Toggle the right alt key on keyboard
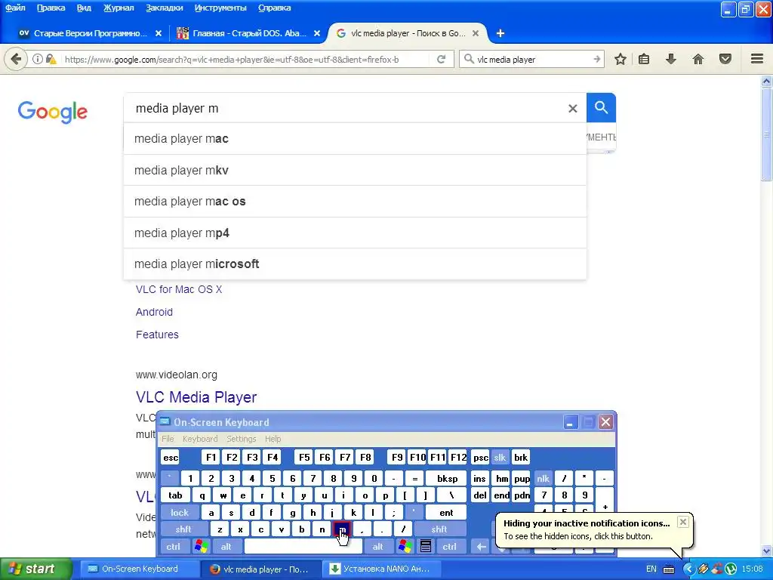 (x=377, y=547)
